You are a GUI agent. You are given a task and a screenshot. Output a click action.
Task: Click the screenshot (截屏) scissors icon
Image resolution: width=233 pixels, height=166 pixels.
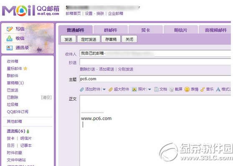pos(172,89)
